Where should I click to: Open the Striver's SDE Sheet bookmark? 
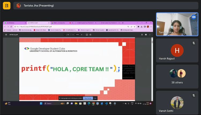click(40, 30)
